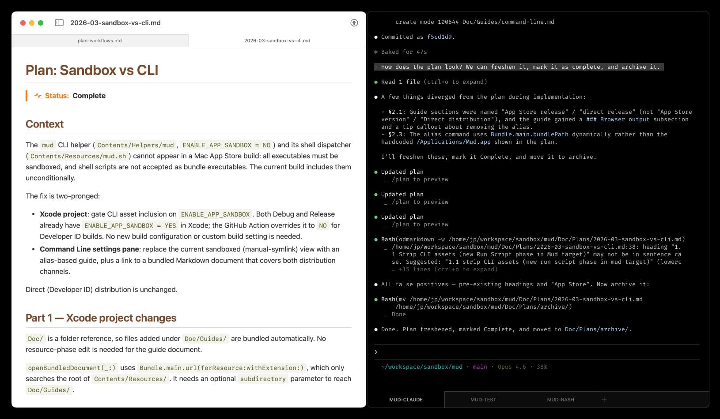Click the green zoom window button

click(x=41, y=23)
